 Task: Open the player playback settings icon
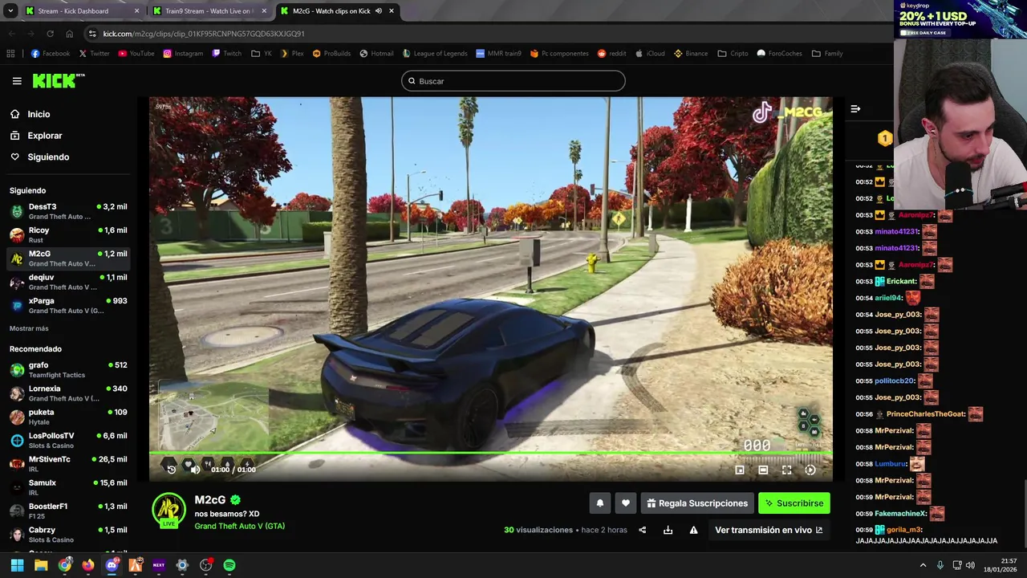pyautogui.click(x=810, y=470)
